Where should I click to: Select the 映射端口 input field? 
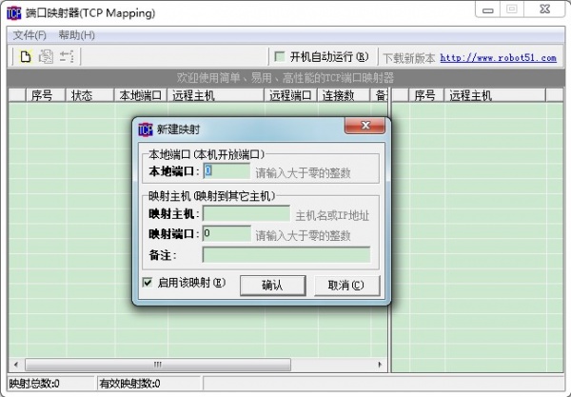[226, 233]
